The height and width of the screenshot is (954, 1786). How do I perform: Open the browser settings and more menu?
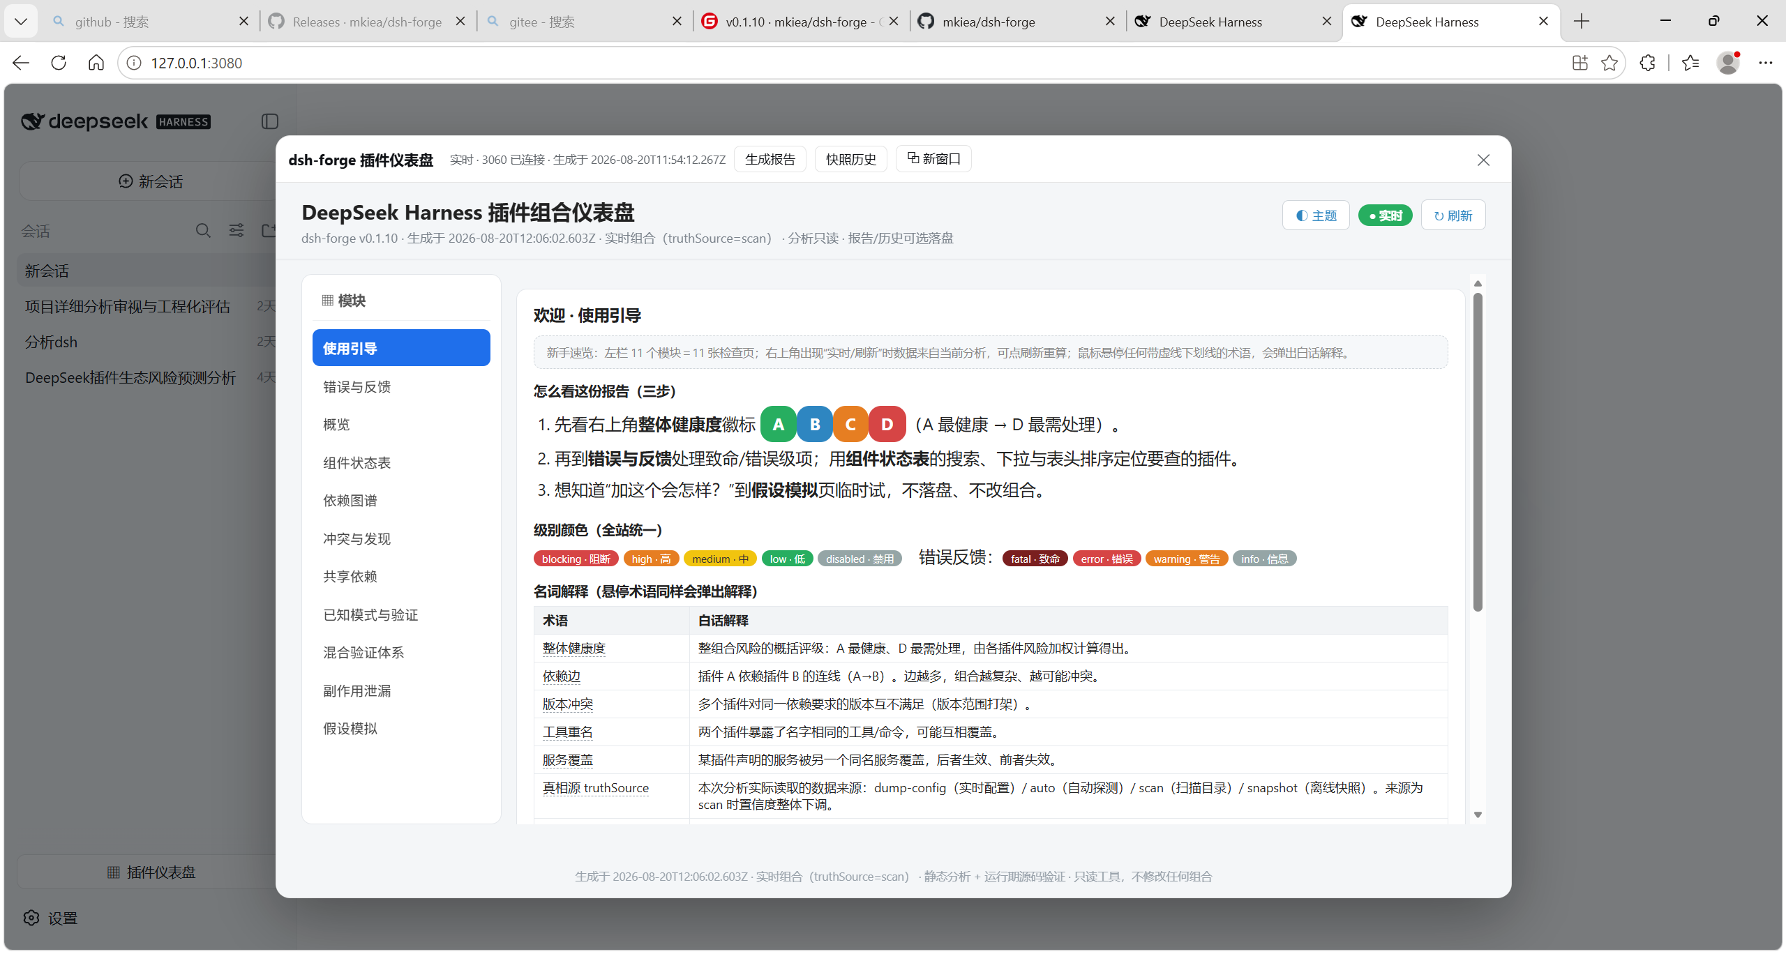point(1766,63)
